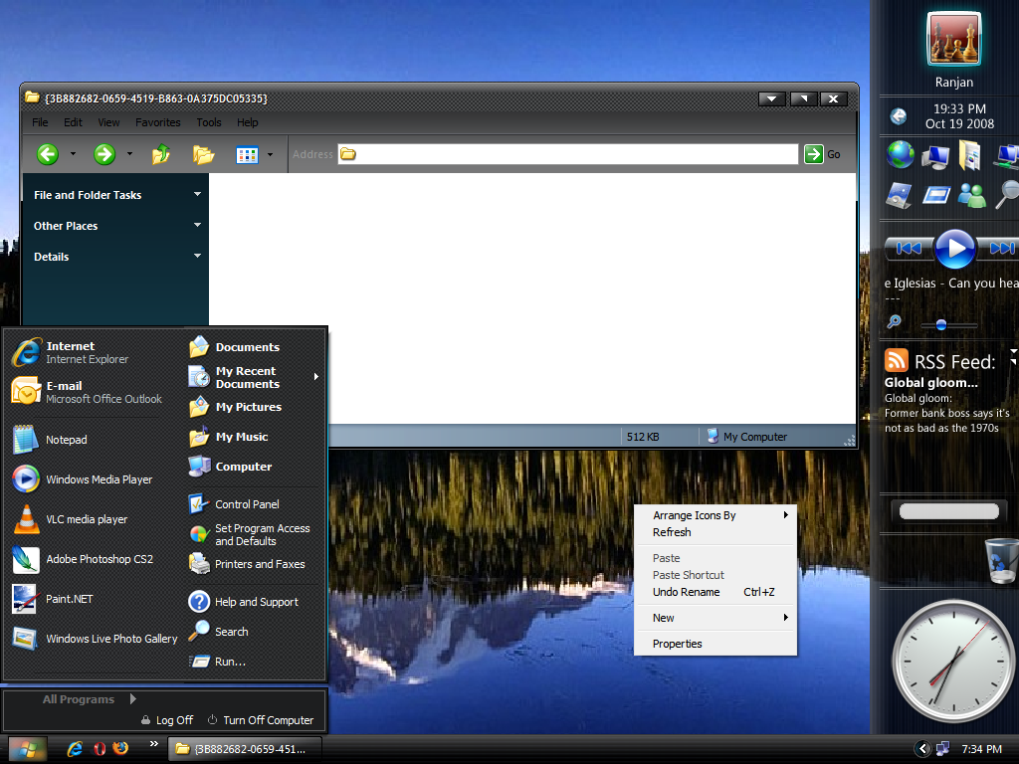Skip to next track in sidebar player

pyautogui.click(x=1001, y=248)
